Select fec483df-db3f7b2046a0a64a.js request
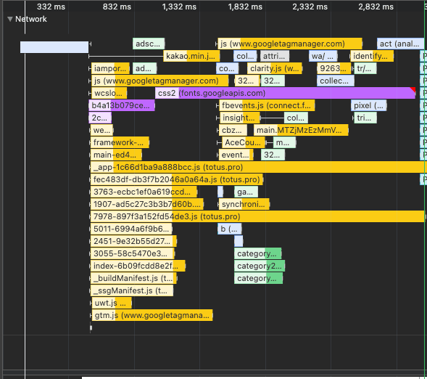The height and width of the screenshot is (379, 427). 177,179
